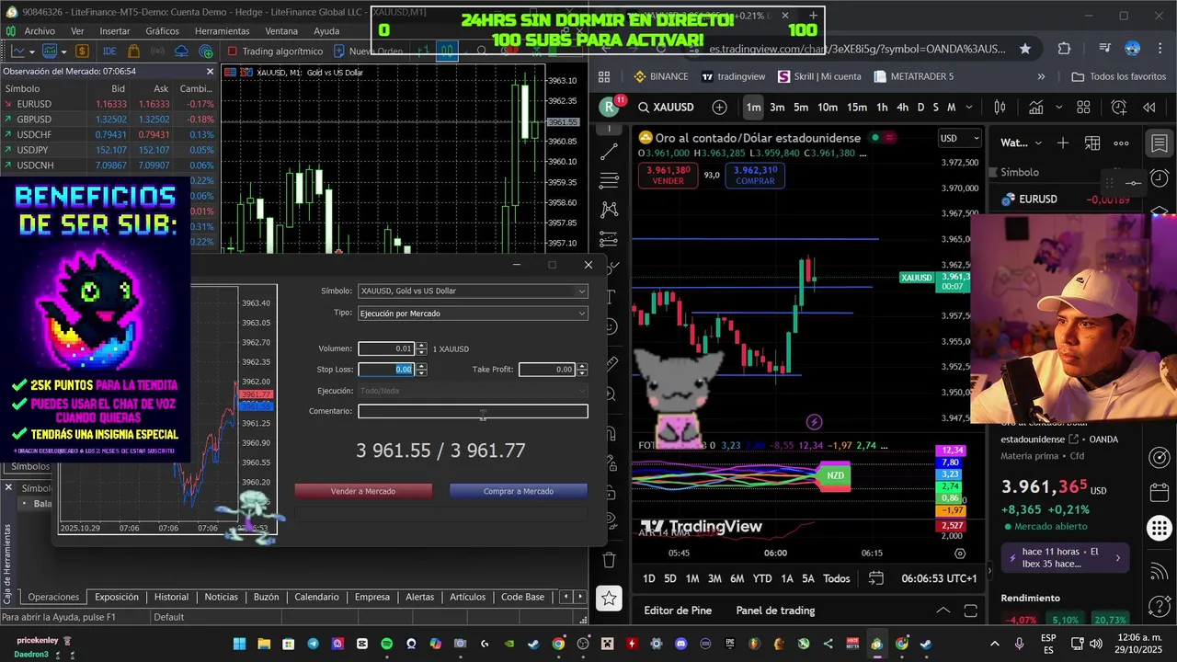Click the IDE MetaEditor icon
Screen dimensions: 1177x662
pyautogui.click(x=109, y=51)
